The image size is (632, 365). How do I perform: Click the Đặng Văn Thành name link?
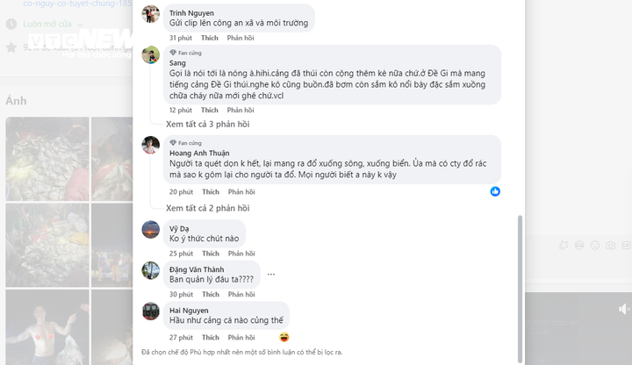[x=197, y=269]
